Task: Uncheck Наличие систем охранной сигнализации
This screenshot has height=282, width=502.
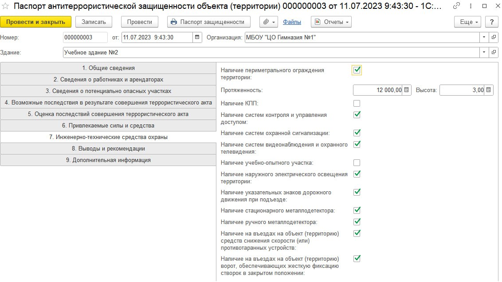Action: coord(357,133)
